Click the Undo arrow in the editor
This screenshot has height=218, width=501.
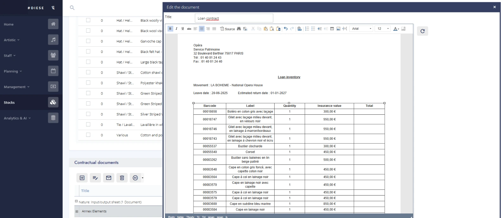pyautogui.click(x=286, y=29)
